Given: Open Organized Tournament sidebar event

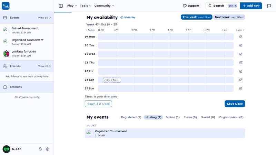Looking at the screenshot, I should 27,42.
